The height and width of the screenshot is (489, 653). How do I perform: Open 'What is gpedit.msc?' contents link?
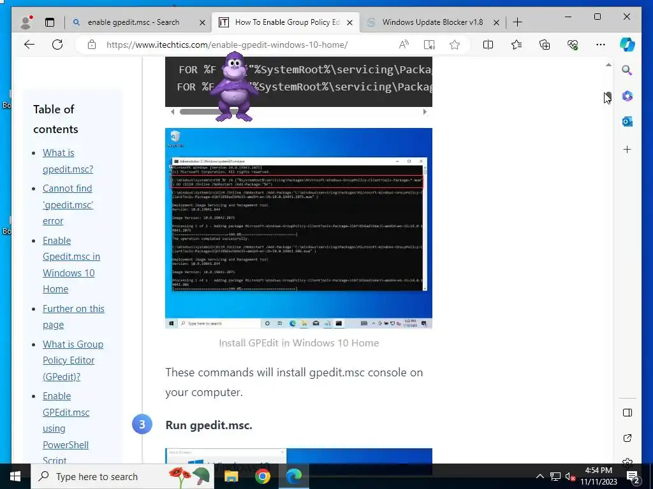(x=68, y=161)
